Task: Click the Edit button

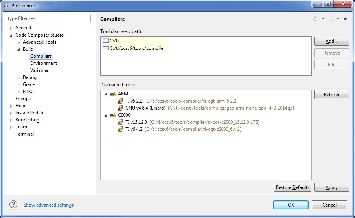Action: [x=331, y=65]
